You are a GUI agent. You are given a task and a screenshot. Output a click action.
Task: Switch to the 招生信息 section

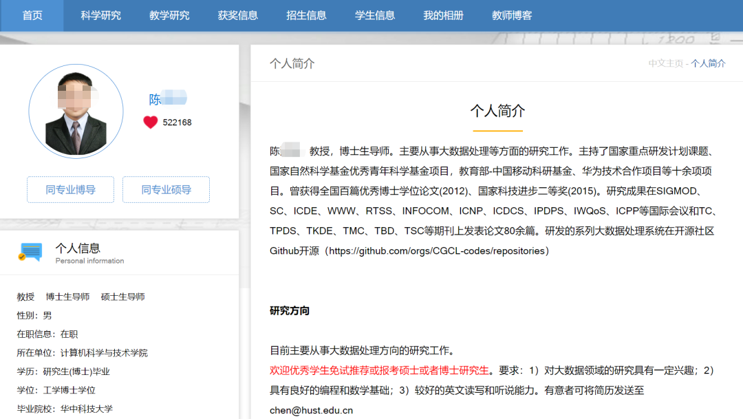(x=306, y=15)
